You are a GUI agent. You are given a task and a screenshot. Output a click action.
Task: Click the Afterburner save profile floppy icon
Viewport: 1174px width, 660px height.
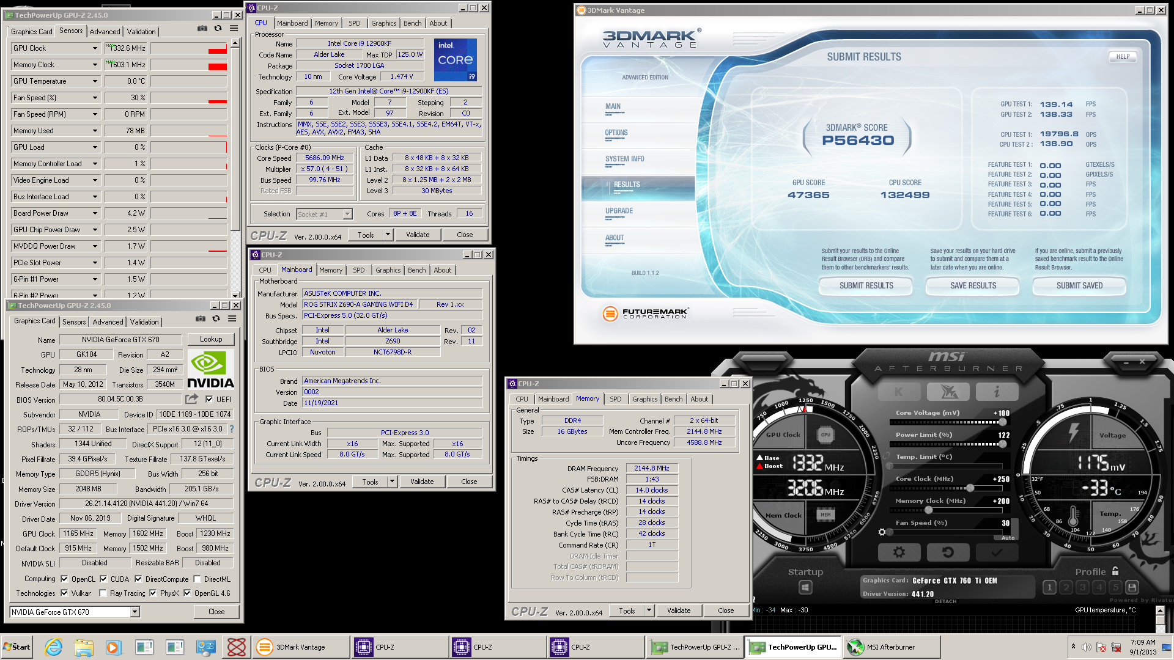pyautogui.click(x=1132, y=587)
